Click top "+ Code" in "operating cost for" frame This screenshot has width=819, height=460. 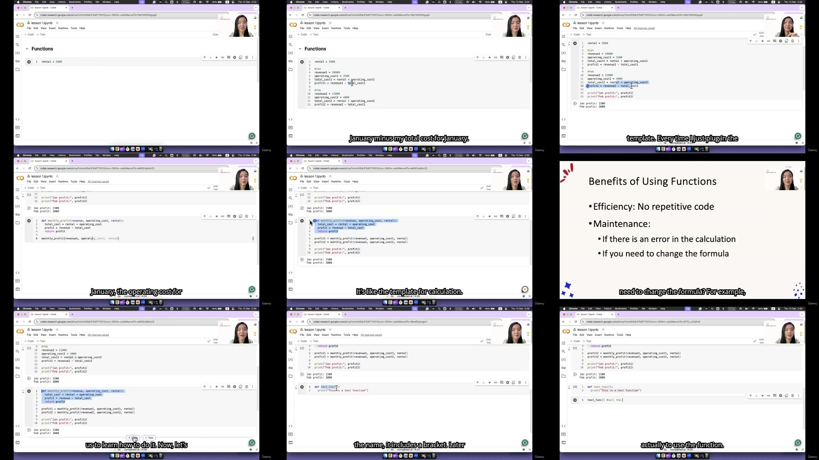pos(30,187)
